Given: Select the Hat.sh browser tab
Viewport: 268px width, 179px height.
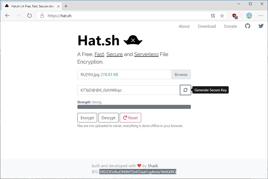Looking at the screenshot, I should point(32,6).
